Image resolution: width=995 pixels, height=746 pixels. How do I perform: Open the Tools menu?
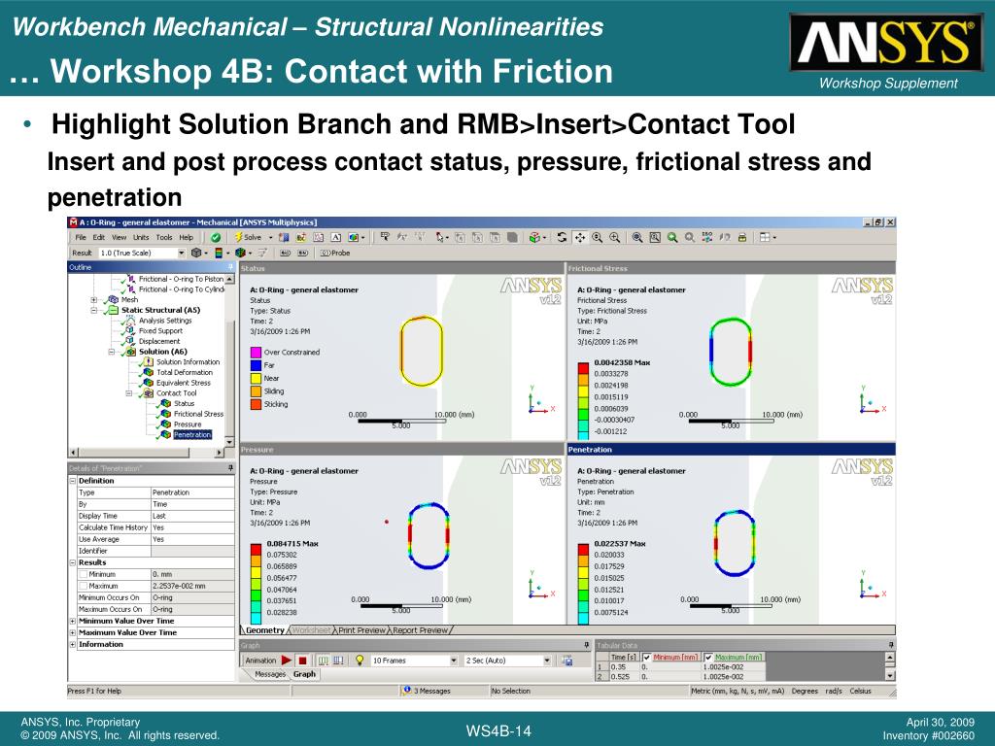point(164,237)
